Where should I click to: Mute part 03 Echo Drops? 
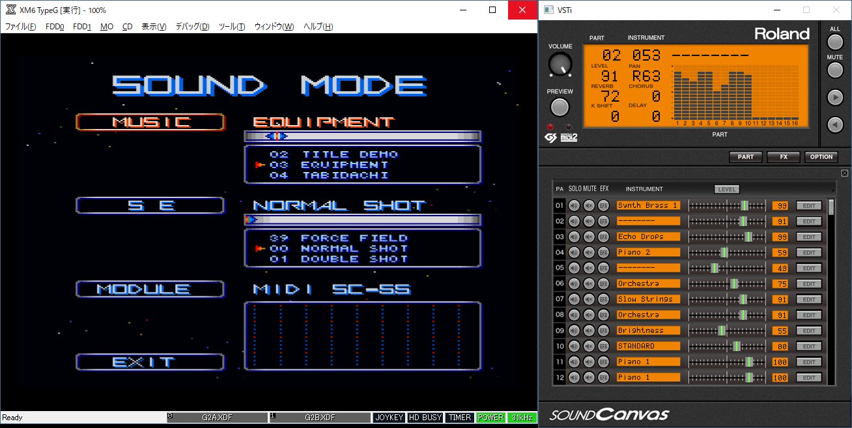(x=589, y=236)
